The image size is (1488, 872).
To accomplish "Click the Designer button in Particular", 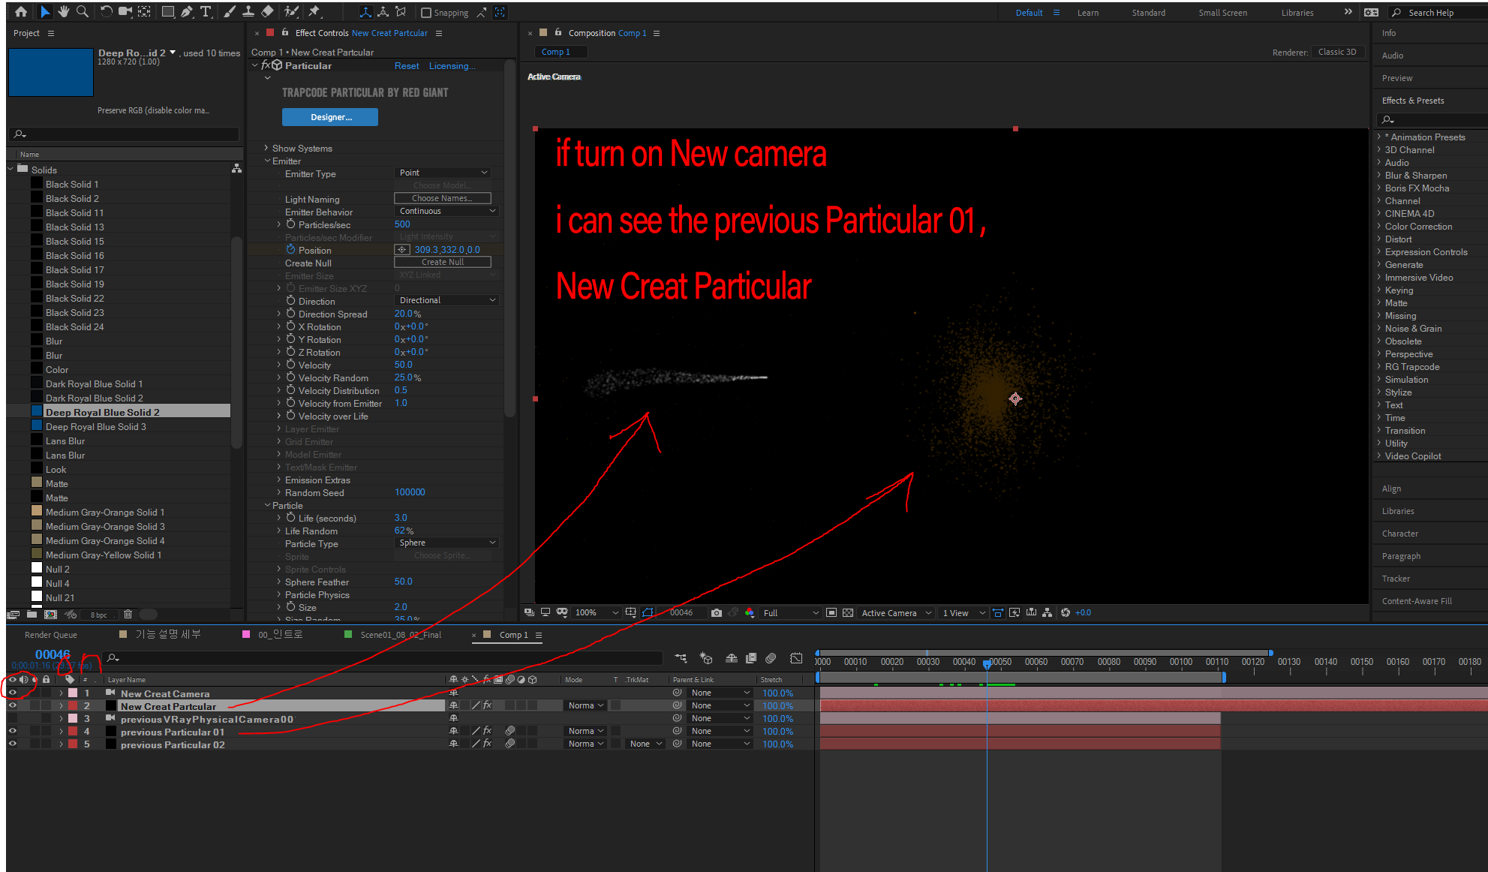I will point(330,117).
